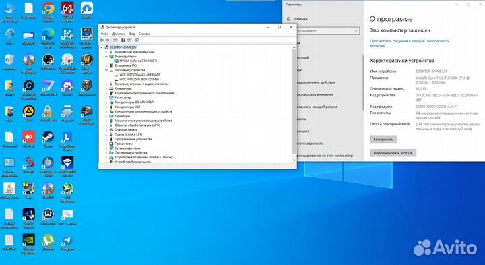Collapse the DESKTOP-6NME33V root node
The width and height of the screenshot is (485, 265).
pyautogui.click(x=102, y=47)
